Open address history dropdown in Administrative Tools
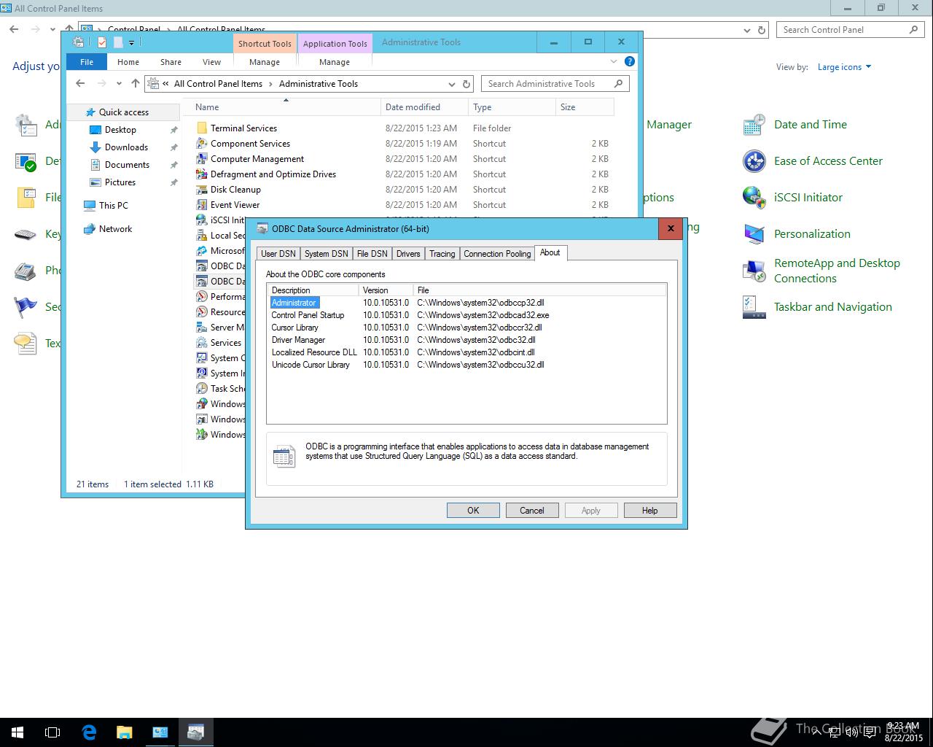Screen dimensions: 933x747 pyautogui.click(x=452, y=84)
